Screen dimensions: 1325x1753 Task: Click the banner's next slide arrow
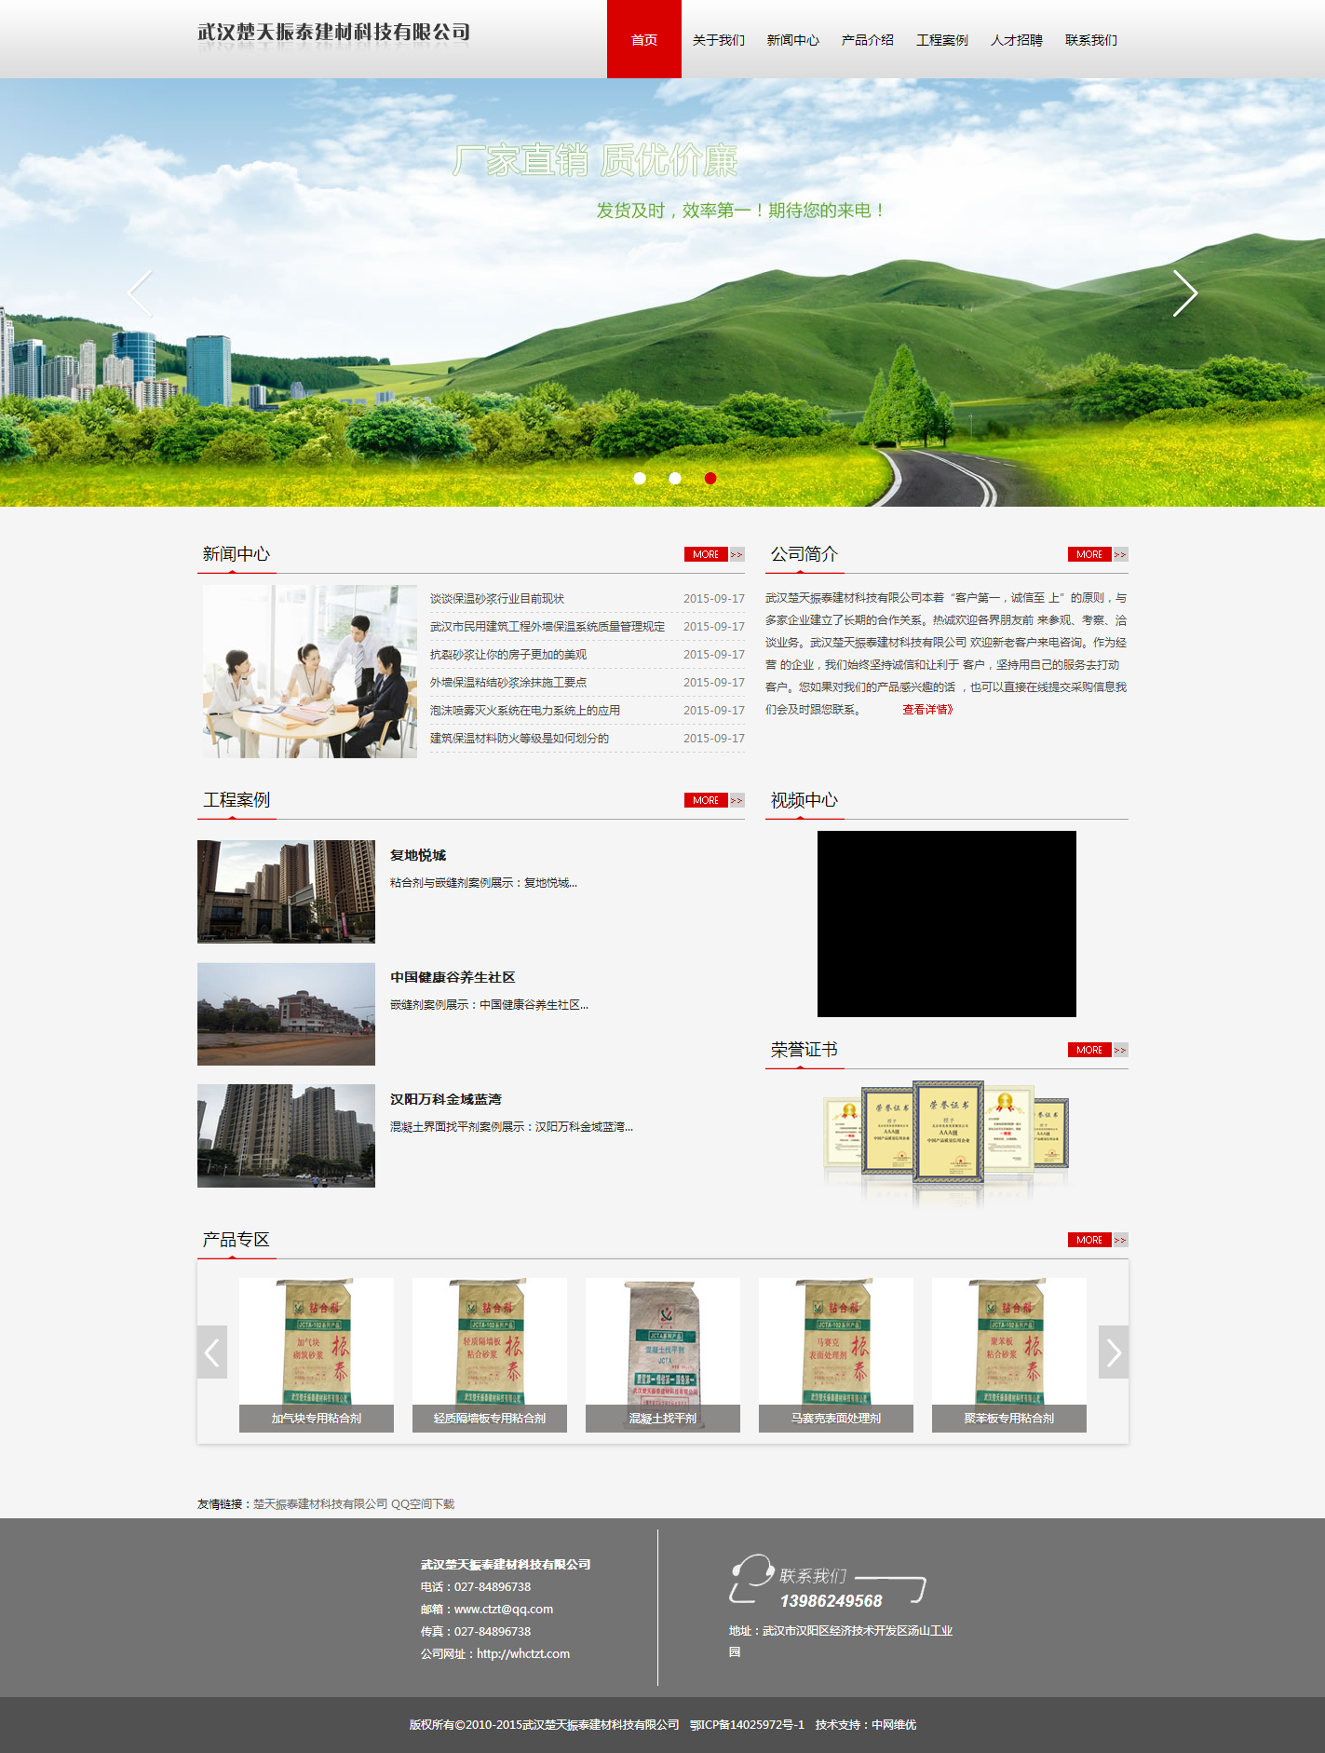pos(1184,293)
